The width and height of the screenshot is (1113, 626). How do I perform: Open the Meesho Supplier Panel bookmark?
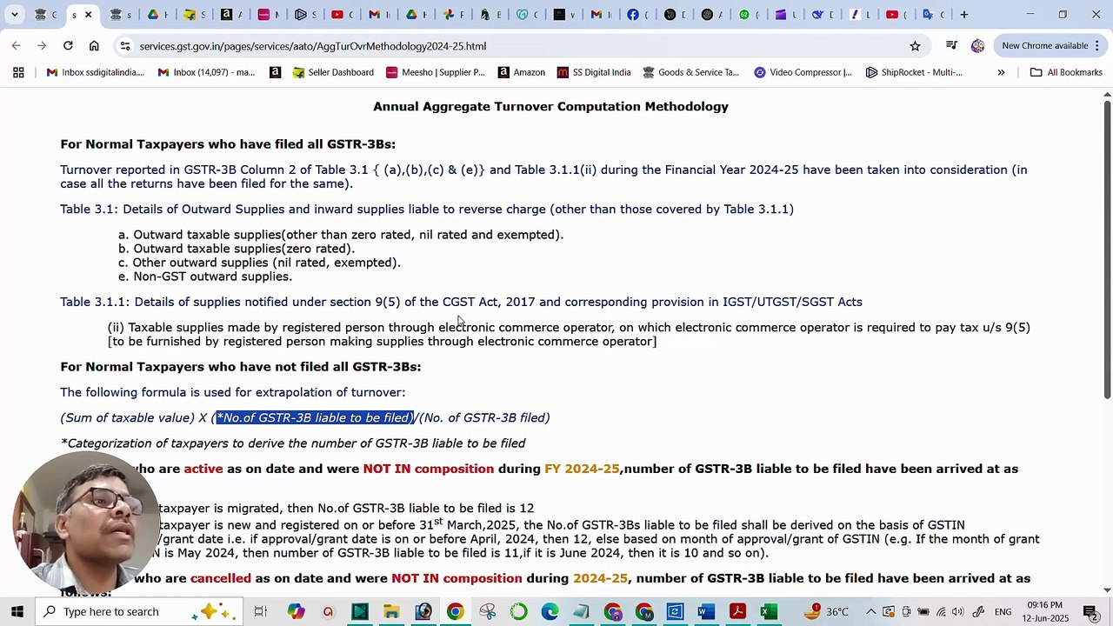click(x=435, y=72)
